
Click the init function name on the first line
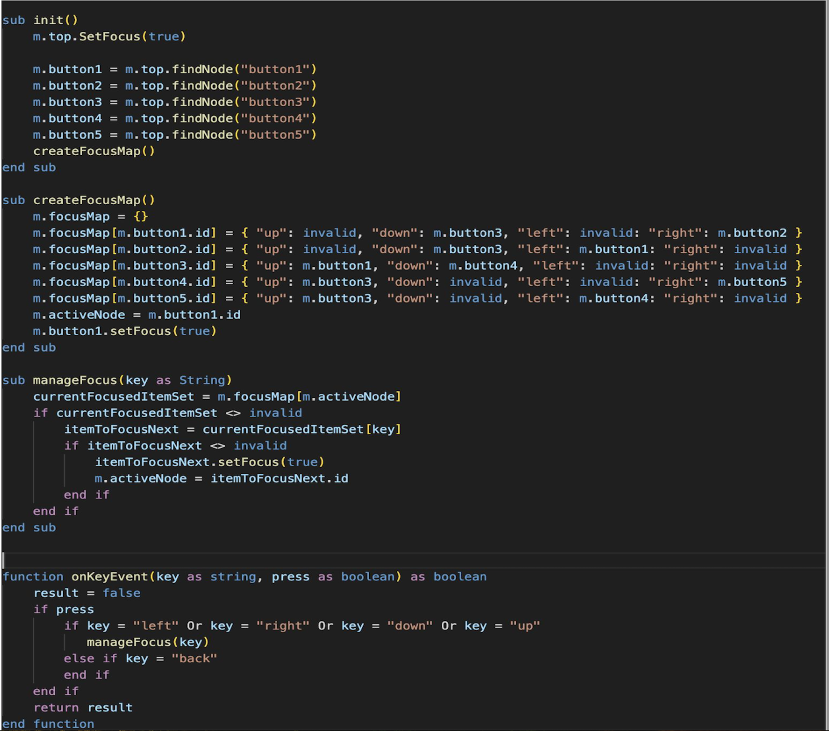[48, 20]
